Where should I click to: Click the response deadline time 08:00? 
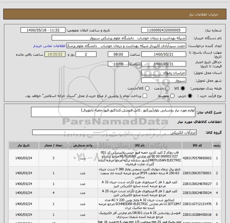point(118,54)
